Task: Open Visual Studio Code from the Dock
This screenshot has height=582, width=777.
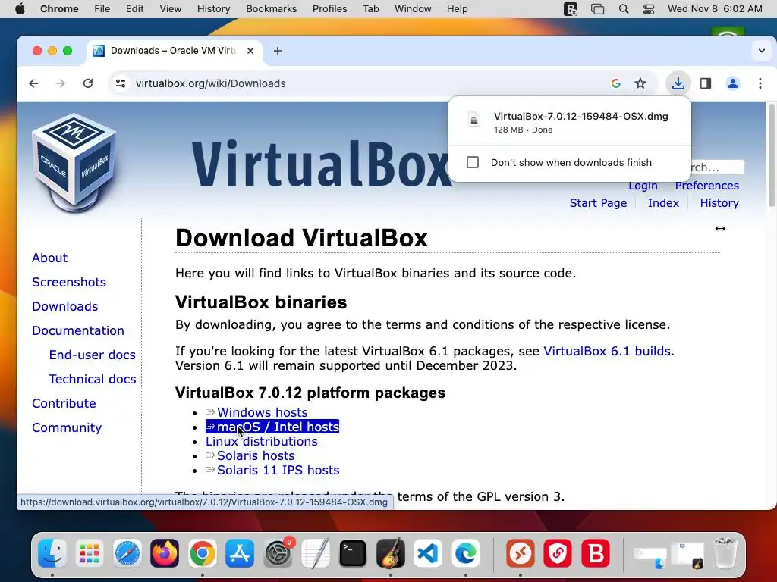Action: click(x=428, y=553)
